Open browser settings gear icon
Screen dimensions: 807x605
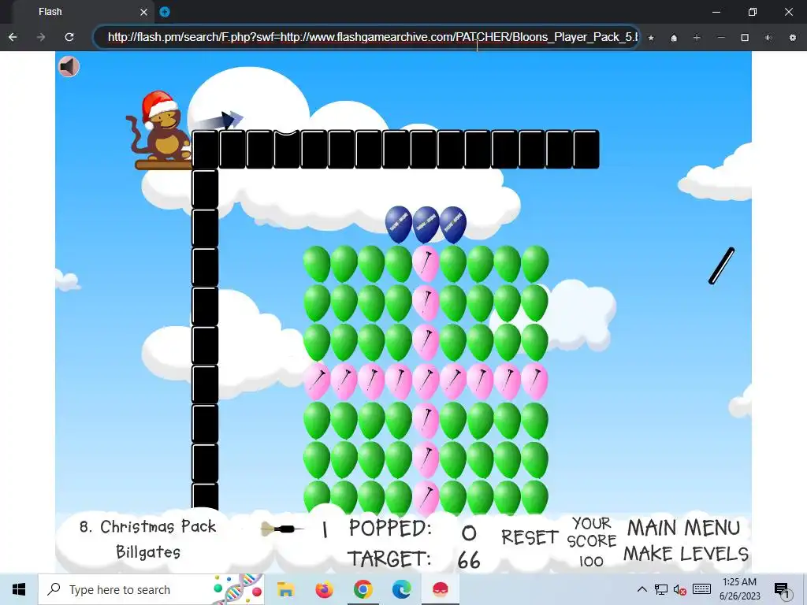click(793, 38)
